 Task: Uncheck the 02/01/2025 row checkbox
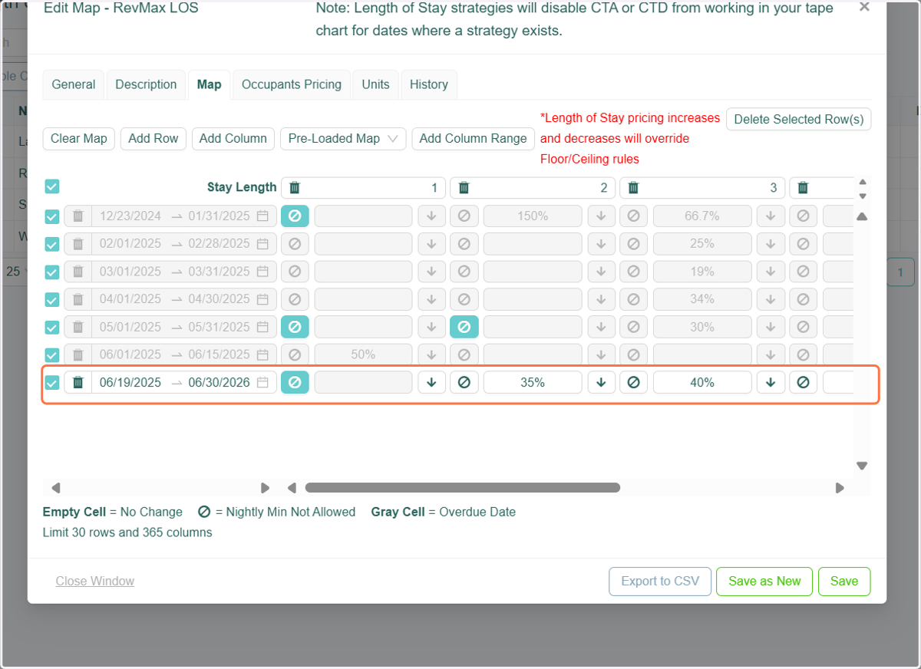(52, 245)
